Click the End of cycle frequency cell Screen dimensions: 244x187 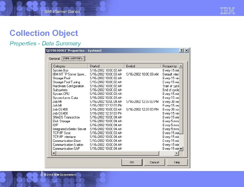click(x=171, y=90)
